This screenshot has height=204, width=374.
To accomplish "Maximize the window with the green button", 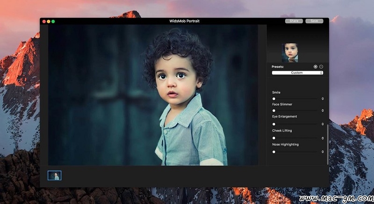I will click(53, 22).
